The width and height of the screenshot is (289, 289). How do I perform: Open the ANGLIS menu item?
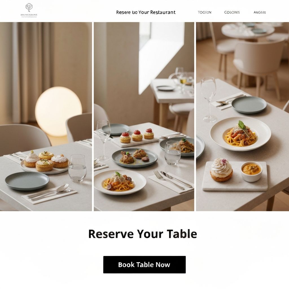260,12
